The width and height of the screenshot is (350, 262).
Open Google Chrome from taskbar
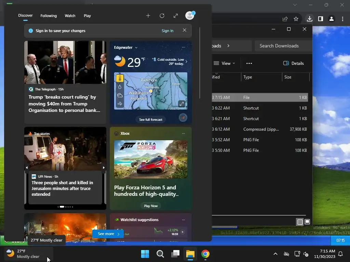click(x=205, y=254)
